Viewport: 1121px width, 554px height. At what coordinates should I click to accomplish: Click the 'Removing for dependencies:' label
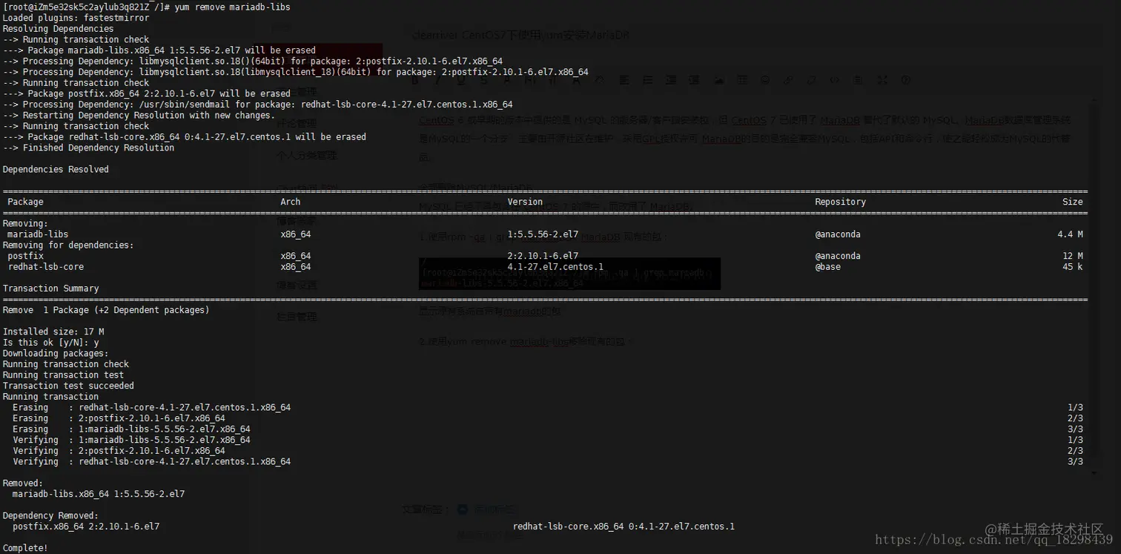(68, 245)
